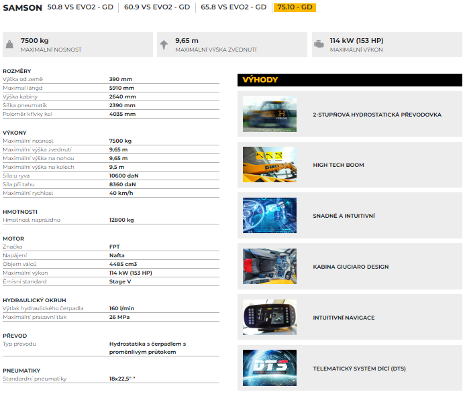The height and width of the screenshot is (400, 465).
Task: Click the value 160 l/min
Action: pos(121,308)
